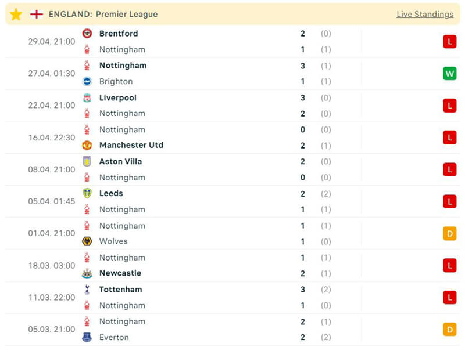Select the 16.04. 22:30 match date
This screenshot has width=465, height=347.
click(x=52, y=138)
